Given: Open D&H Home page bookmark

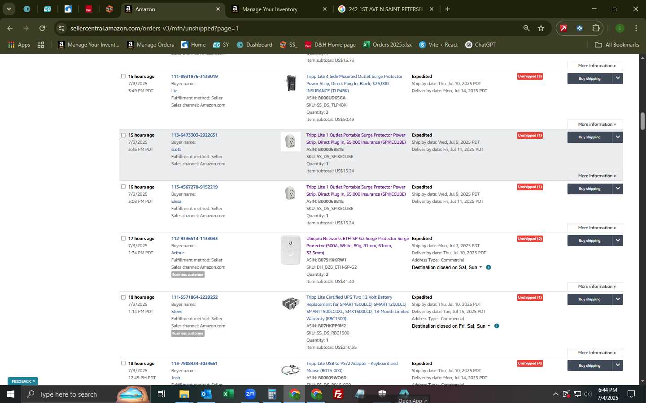Looking at the screenshot, I should (x=330, y=45).
